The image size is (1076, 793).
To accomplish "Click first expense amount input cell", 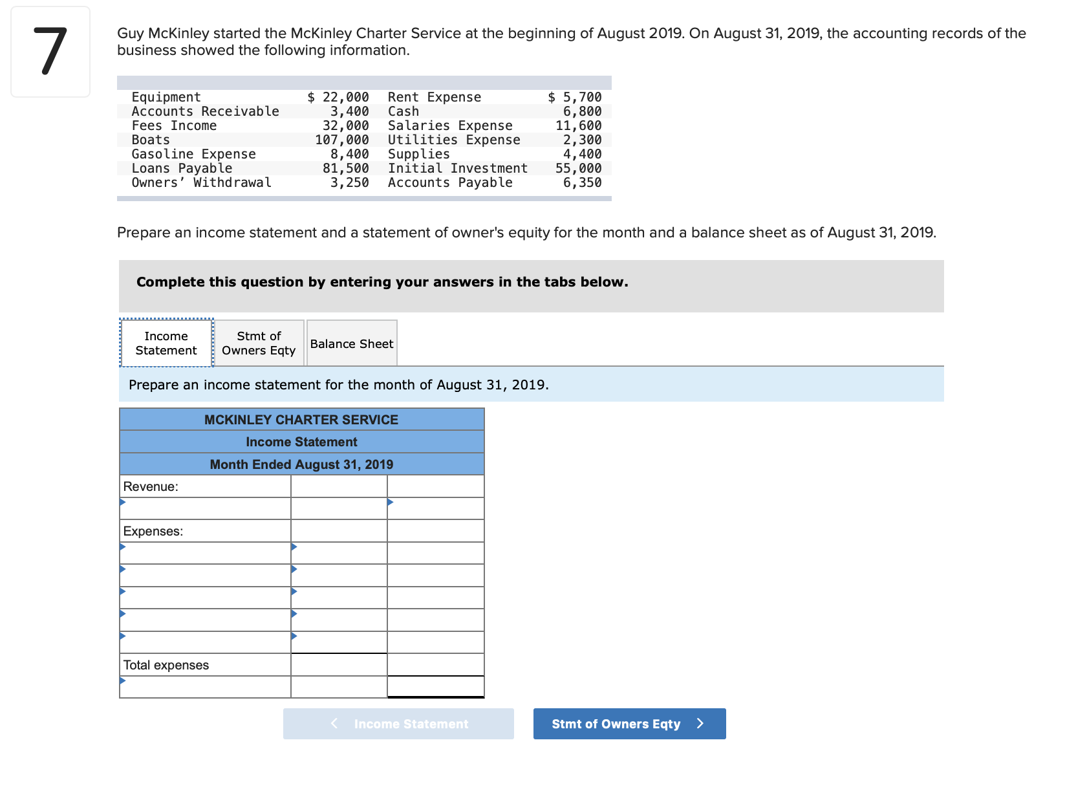I will point(339,553).
